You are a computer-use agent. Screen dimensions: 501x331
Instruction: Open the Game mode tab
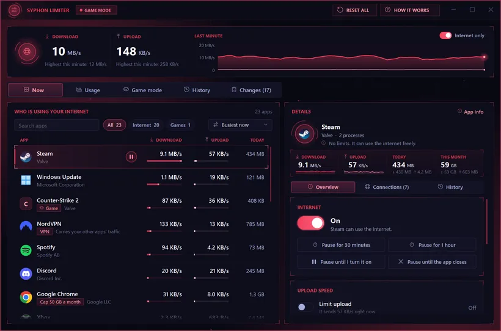point(142,90)
